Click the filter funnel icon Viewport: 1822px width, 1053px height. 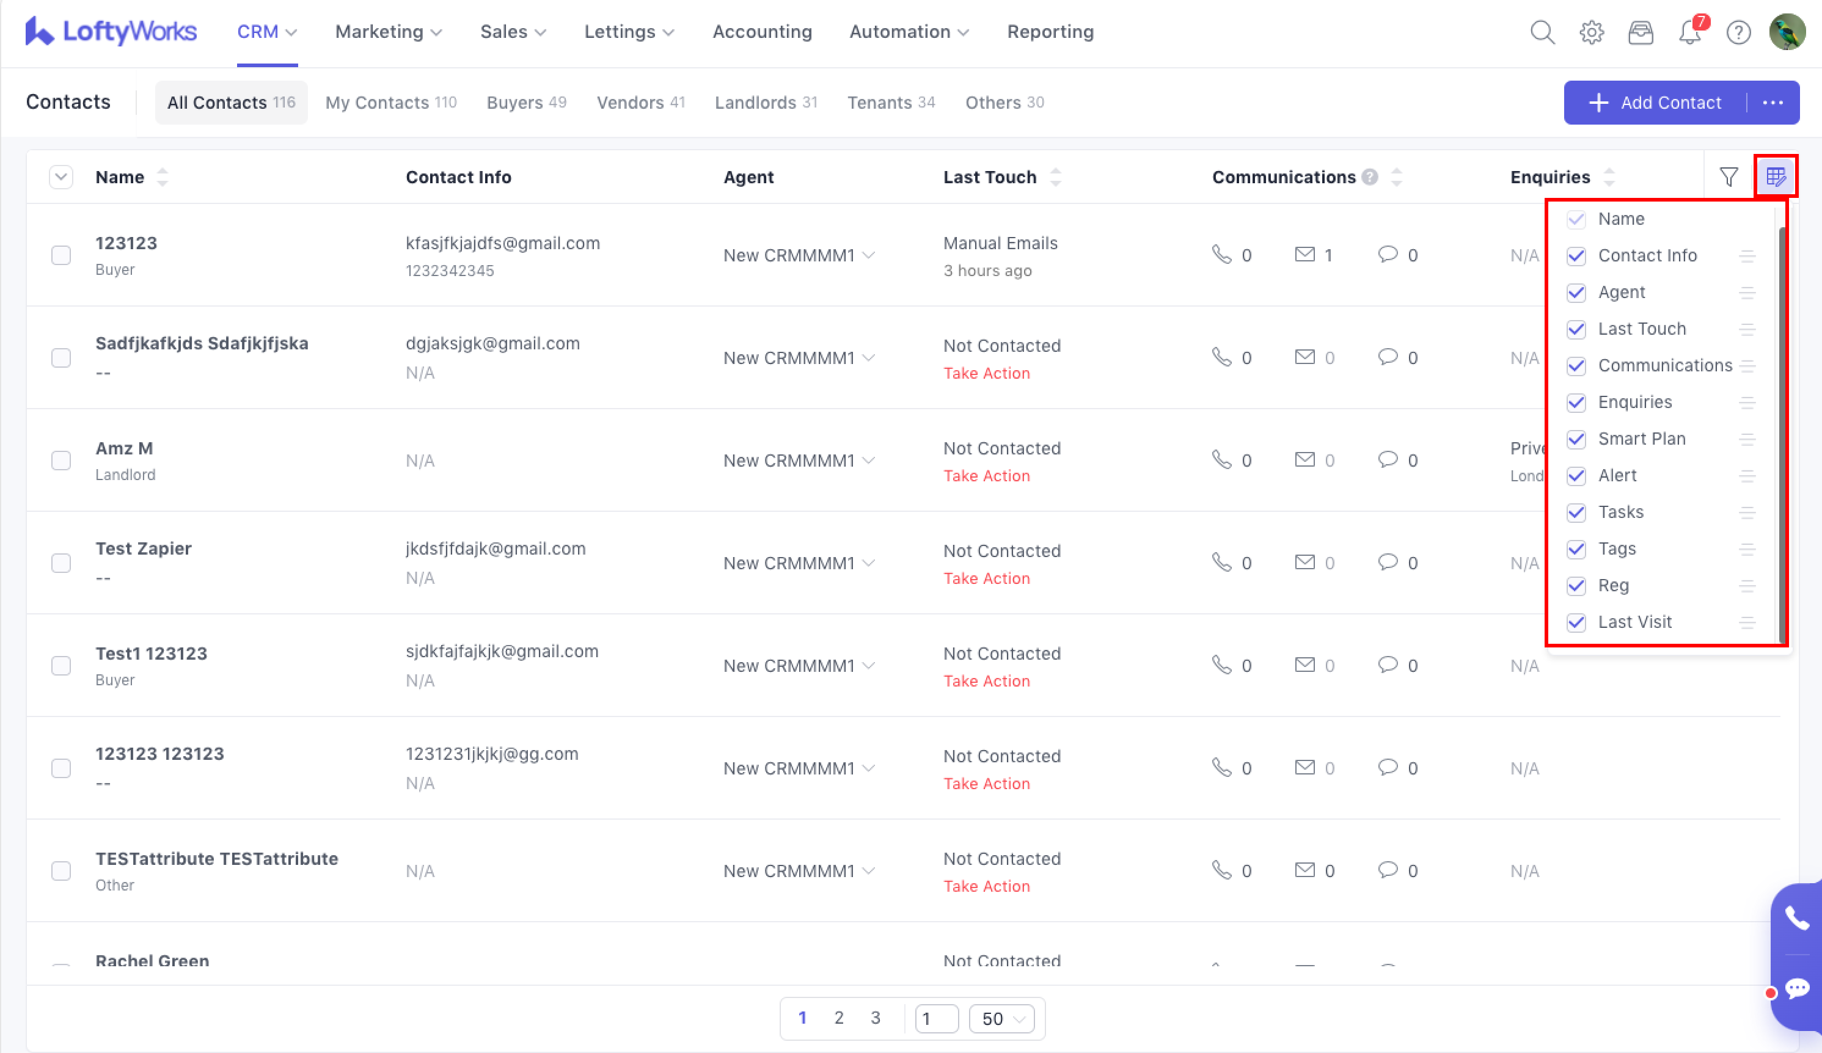pyautogui.click(x=1729, y=177)
